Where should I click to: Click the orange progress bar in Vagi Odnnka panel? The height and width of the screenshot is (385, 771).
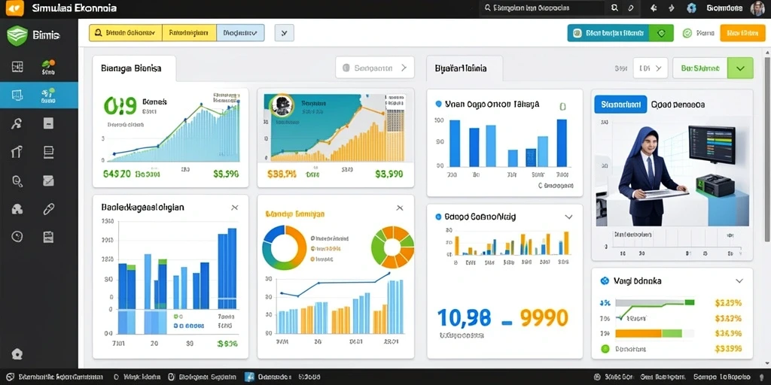pyautogui.click(x=648, y=333)
